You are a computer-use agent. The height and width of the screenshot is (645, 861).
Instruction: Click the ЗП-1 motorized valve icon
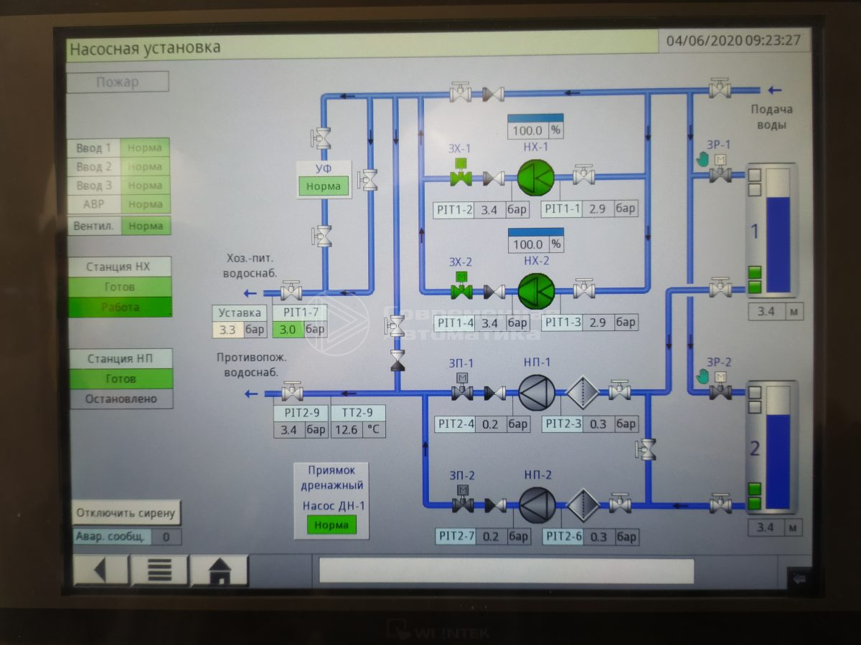[x=461, y=391]
